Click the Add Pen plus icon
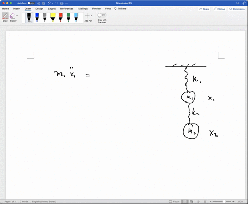The height and width of the screenshot is (204, 248). point(87,16)
